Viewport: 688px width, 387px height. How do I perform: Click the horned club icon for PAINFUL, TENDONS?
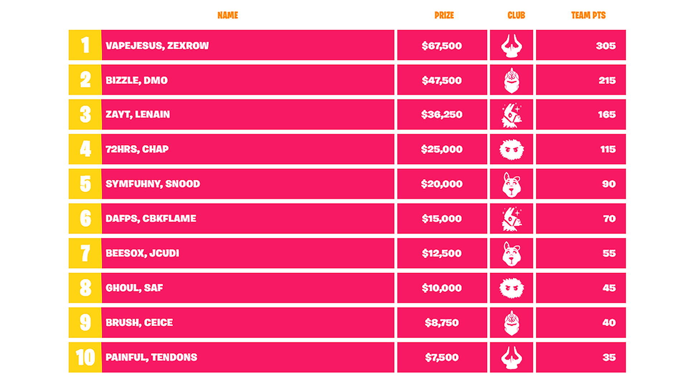[x=511, y=358]
